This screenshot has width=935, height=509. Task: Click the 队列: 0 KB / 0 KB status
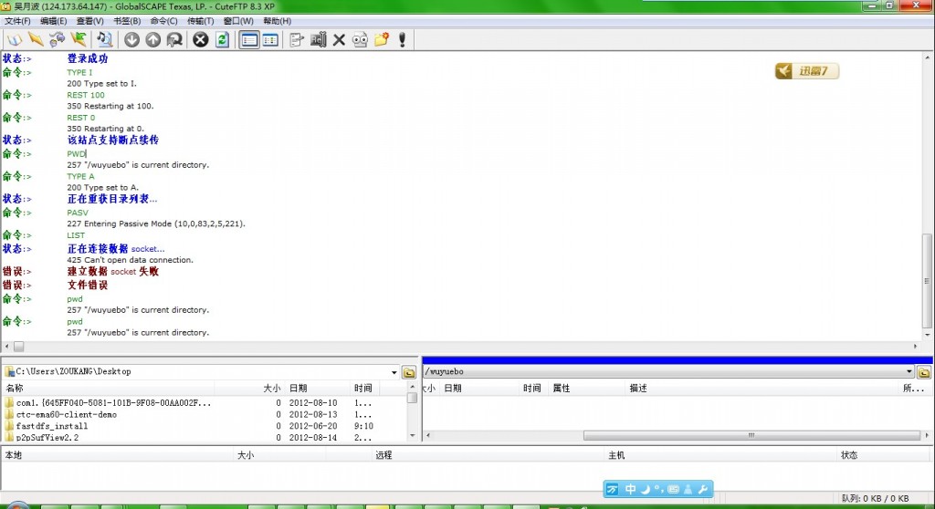tap(876, 498)
